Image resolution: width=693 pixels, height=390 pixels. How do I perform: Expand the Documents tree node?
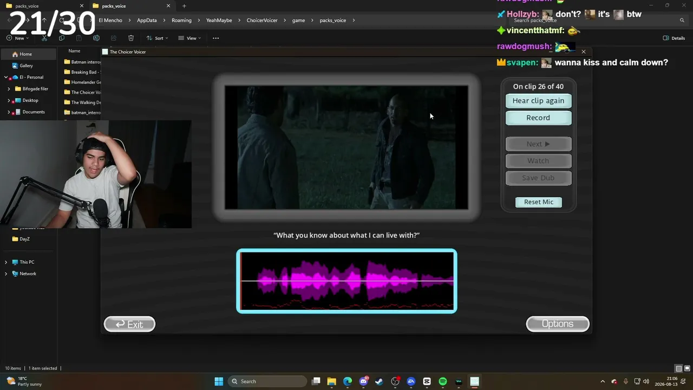click(x=9, y=112)
